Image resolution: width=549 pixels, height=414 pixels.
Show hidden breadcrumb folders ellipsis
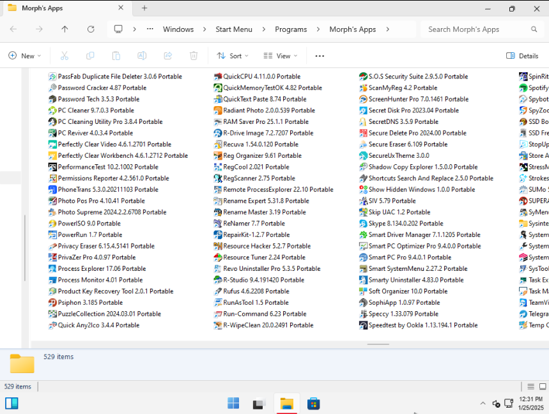click(x=150, y=29)
